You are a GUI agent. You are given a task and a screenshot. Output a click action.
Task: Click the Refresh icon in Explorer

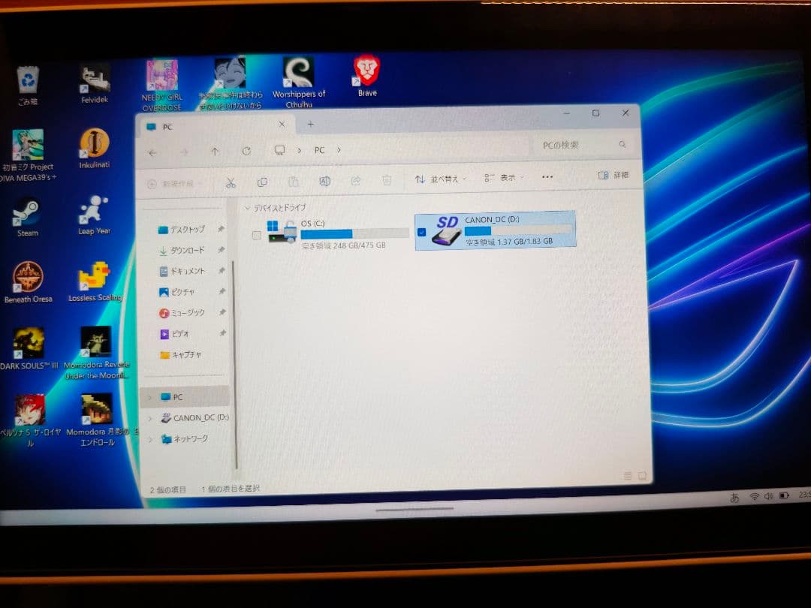click(246, 152)
